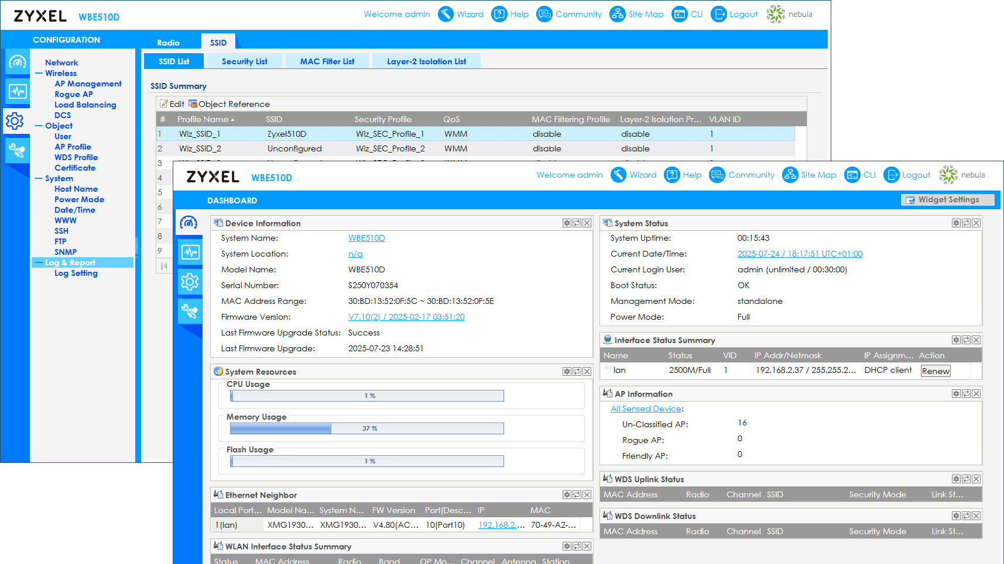Open the WDS Uplink Status widget settings
Screen dimensions: 1004x564
click(x=956, y=479)
